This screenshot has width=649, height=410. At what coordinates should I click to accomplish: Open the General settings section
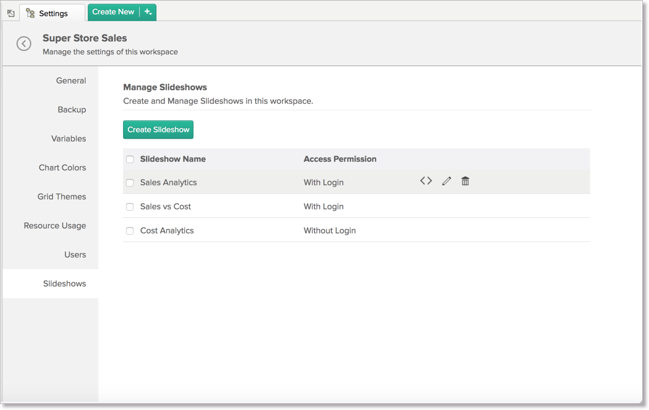[x=70, y=80]
